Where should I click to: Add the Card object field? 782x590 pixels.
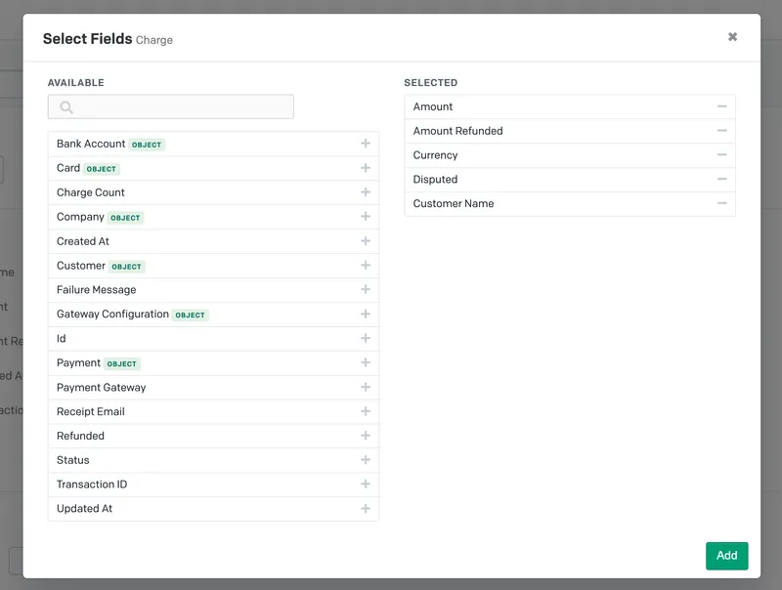click(x=366, y=168)
